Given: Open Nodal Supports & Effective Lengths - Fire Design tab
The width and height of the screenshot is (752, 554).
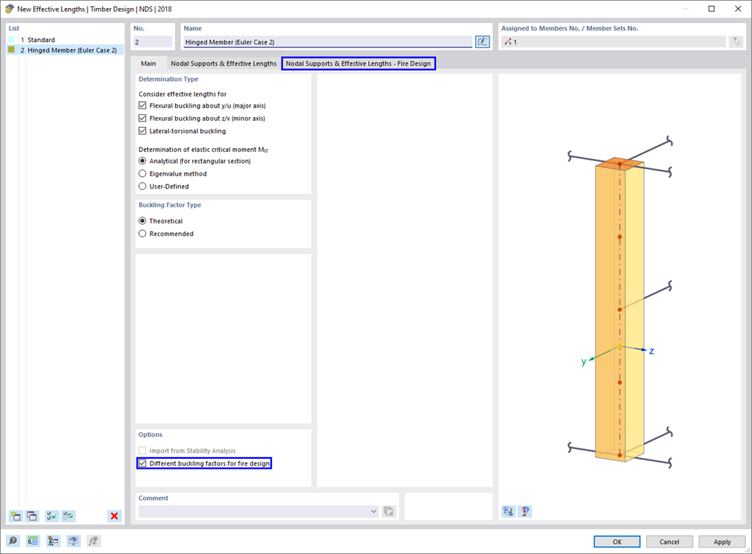Looking at the screenshot, I should coord(358,64).
